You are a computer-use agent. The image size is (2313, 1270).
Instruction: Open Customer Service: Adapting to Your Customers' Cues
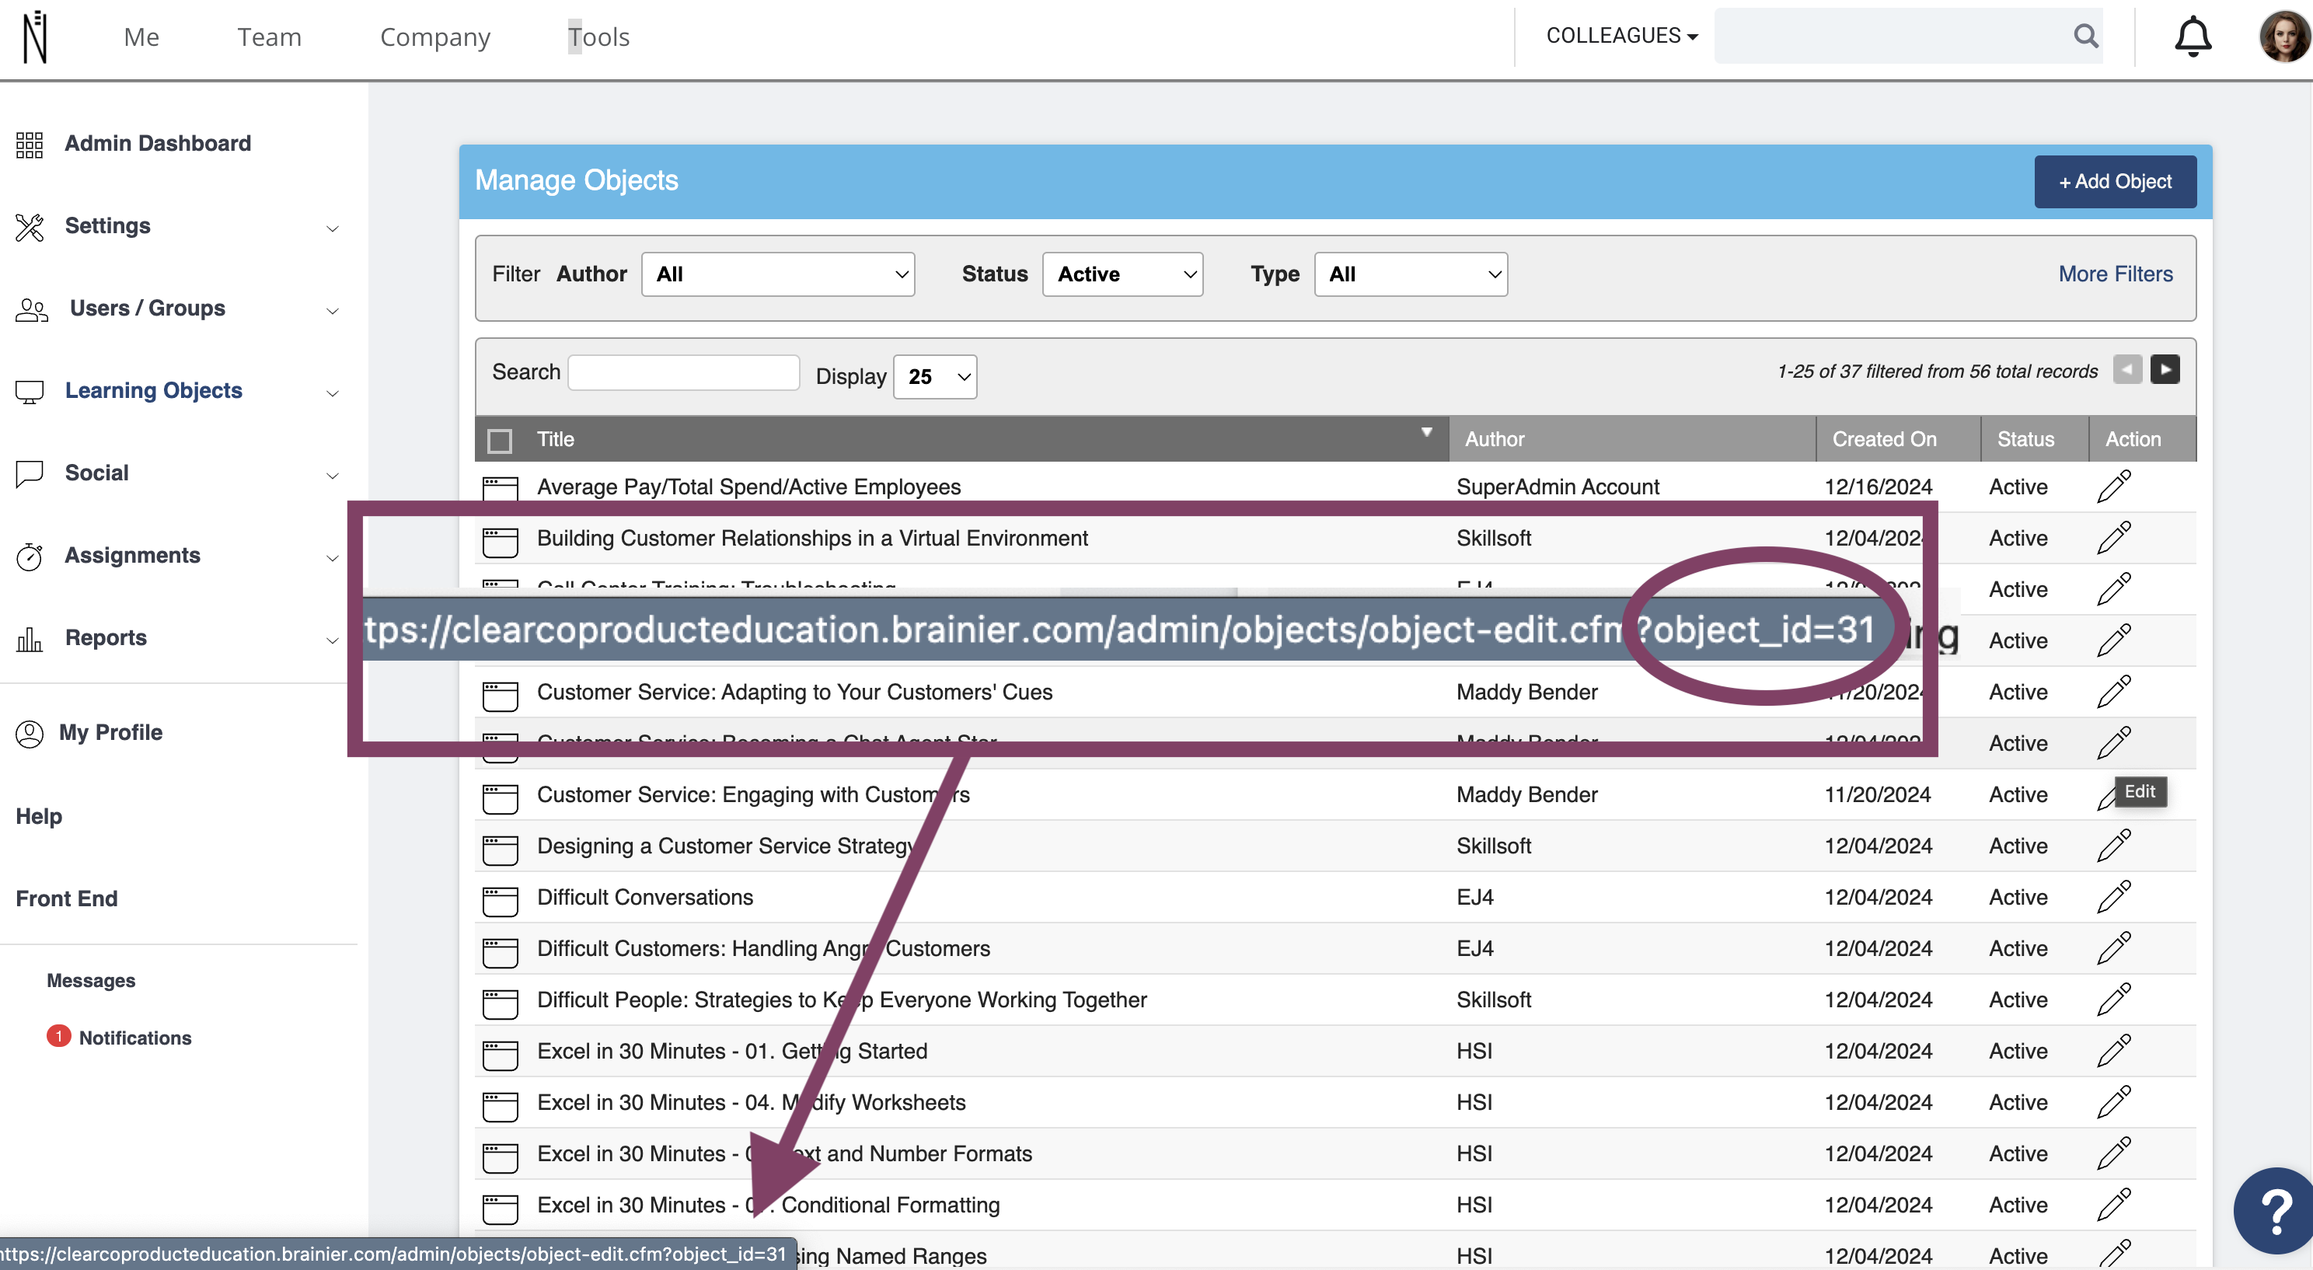[794, 692]
